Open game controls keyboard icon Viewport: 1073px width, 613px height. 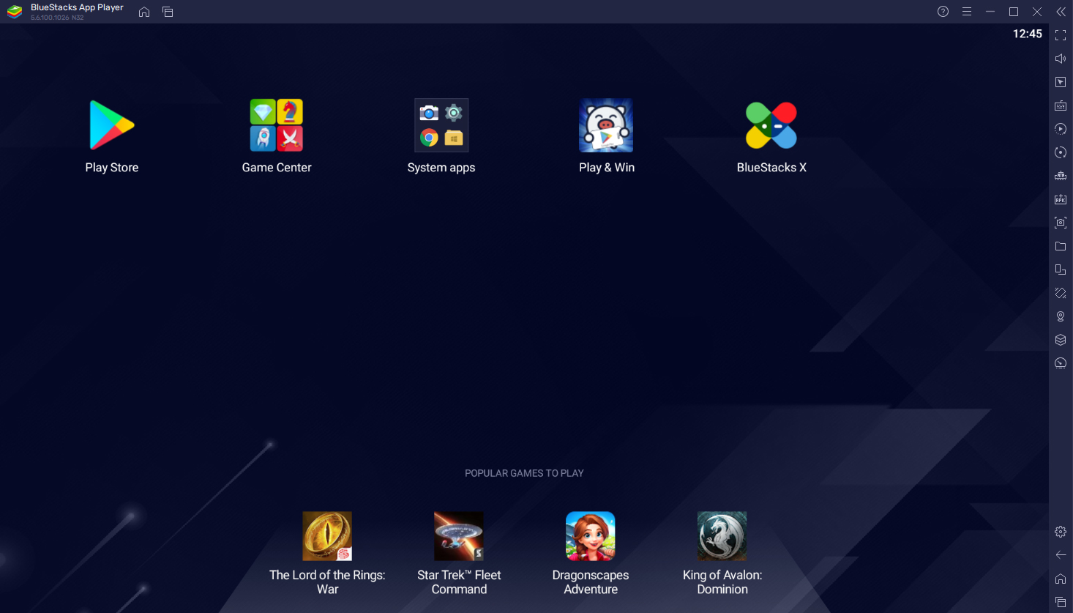coord(1061,105)
